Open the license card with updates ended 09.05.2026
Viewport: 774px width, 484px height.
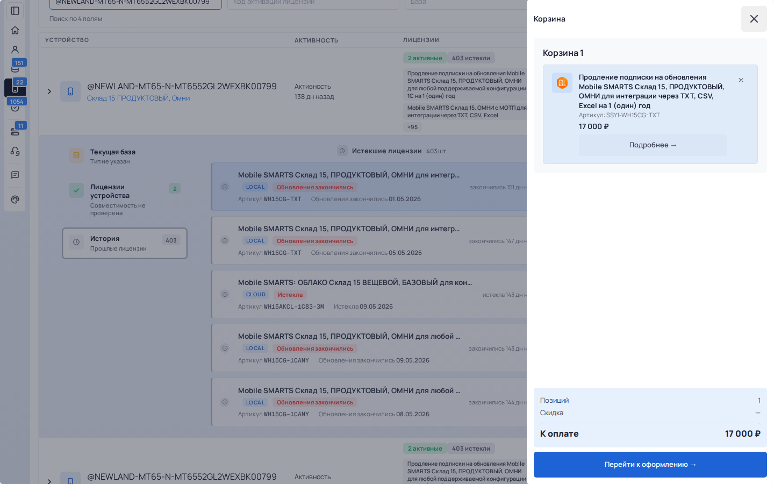point(369,348)
